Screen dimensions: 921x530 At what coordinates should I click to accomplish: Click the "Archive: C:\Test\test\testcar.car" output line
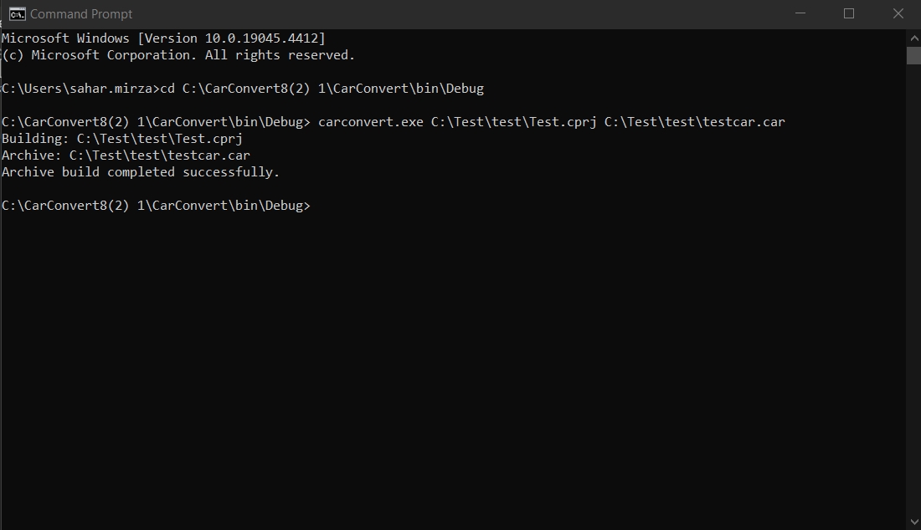pyautogui.click(x=126, y=155)
